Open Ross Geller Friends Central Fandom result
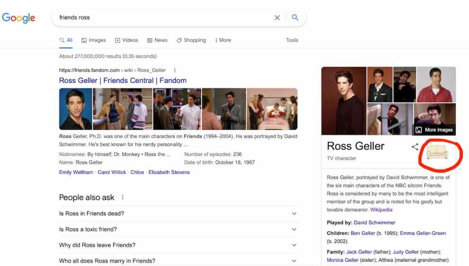This screenshot has width=469, height=266. pos(123,80)
